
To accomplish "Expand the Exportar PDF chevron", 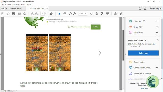I will 157,21.
